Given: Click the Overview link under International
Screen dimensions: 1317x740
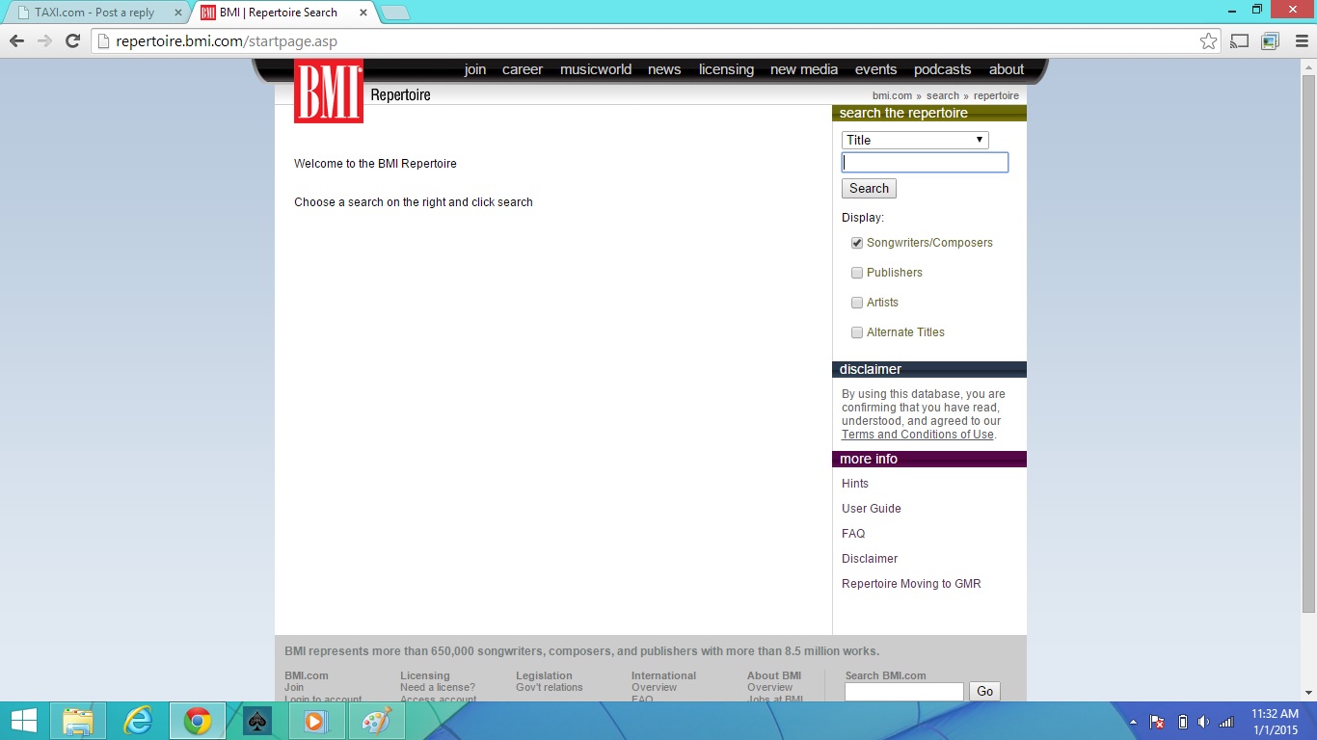Looking at the screenshot, I should (654, 687).
